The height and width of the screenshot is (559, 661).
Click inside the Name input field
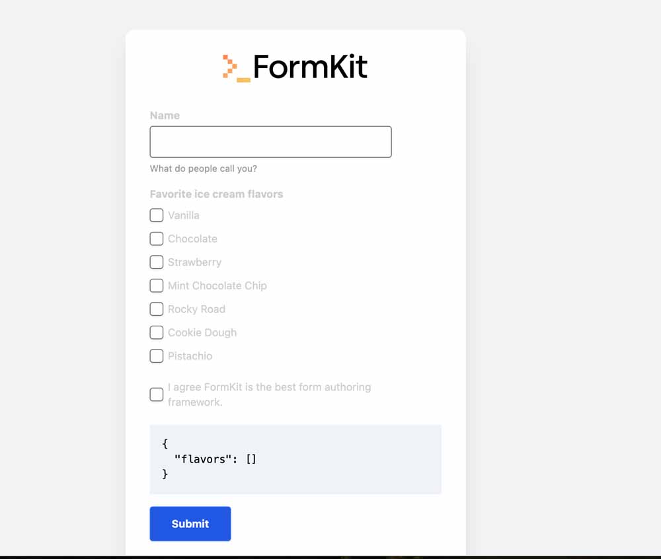270,141
